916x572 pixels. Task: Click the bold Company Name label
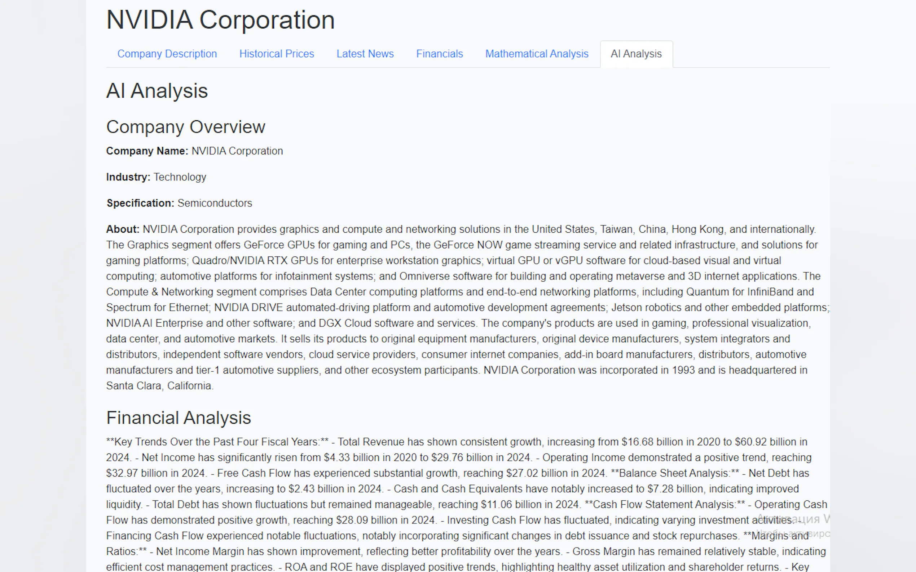(147, 151)
